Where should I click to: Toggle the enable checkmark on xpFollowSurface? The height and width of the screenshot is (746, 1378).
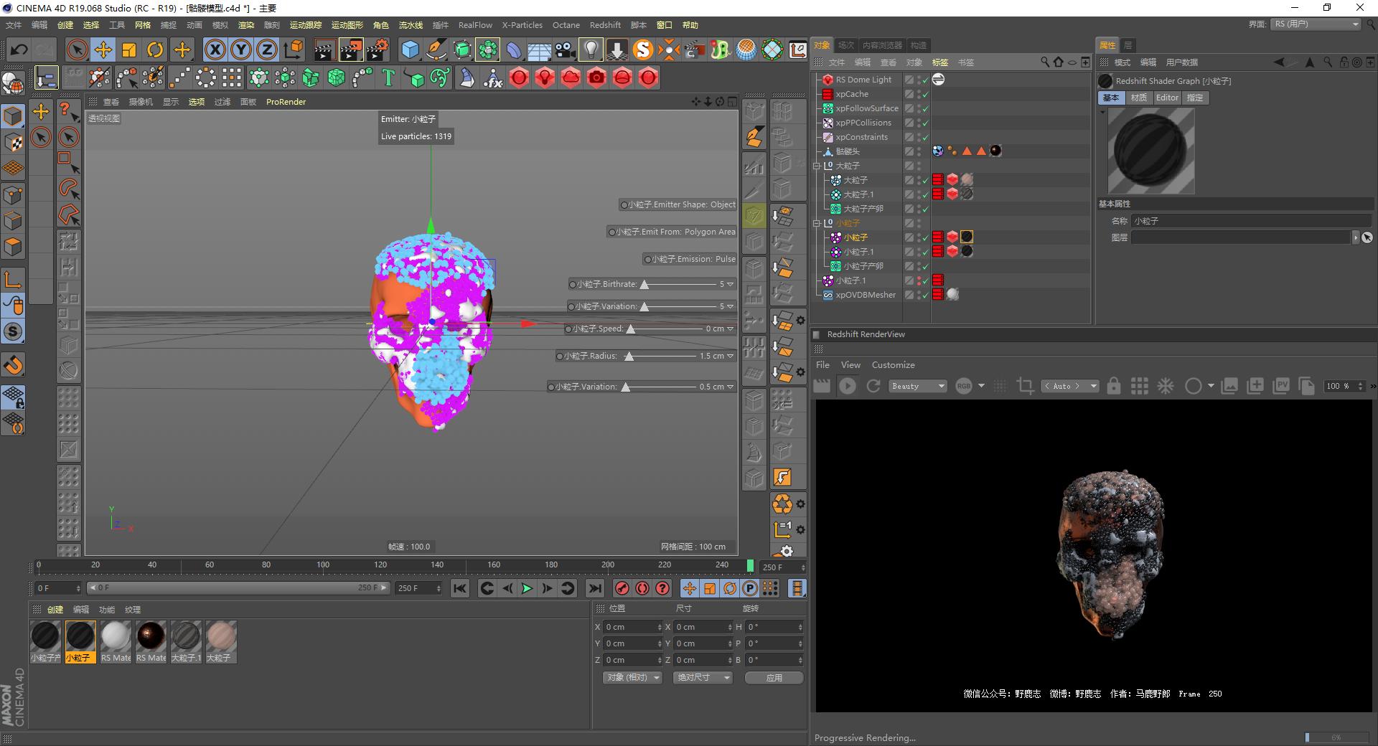(x=926, y=108)
